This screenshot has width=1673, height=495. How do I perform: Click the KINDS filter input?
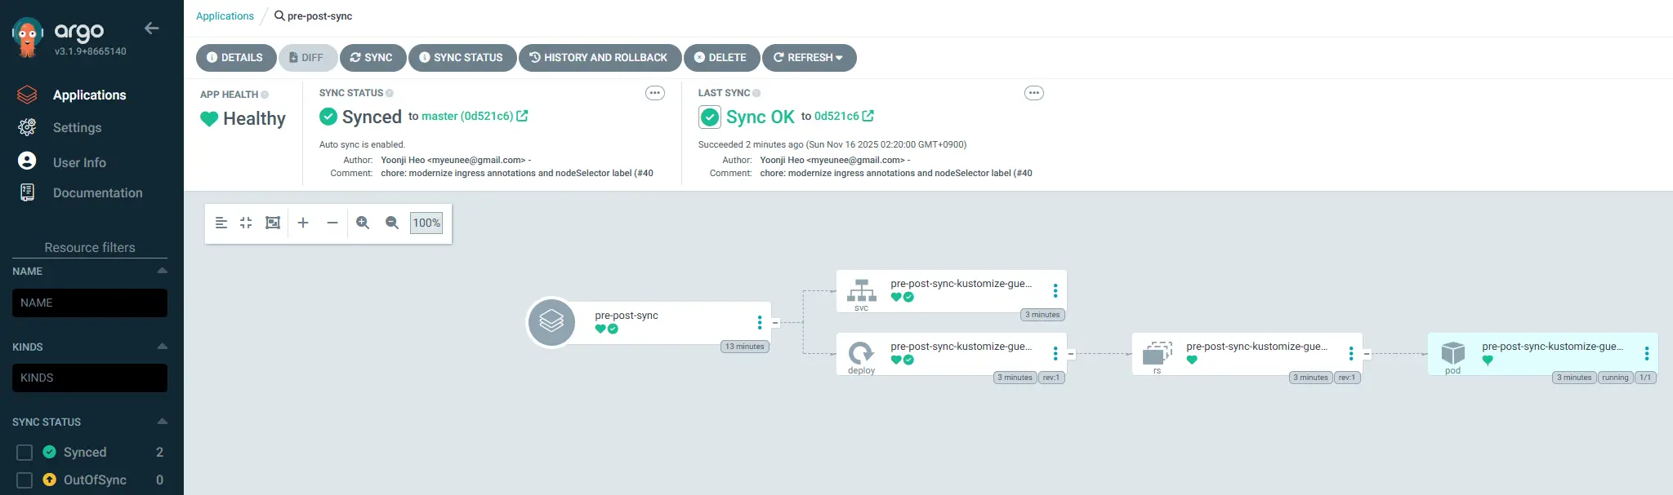[x=90, y=378]
